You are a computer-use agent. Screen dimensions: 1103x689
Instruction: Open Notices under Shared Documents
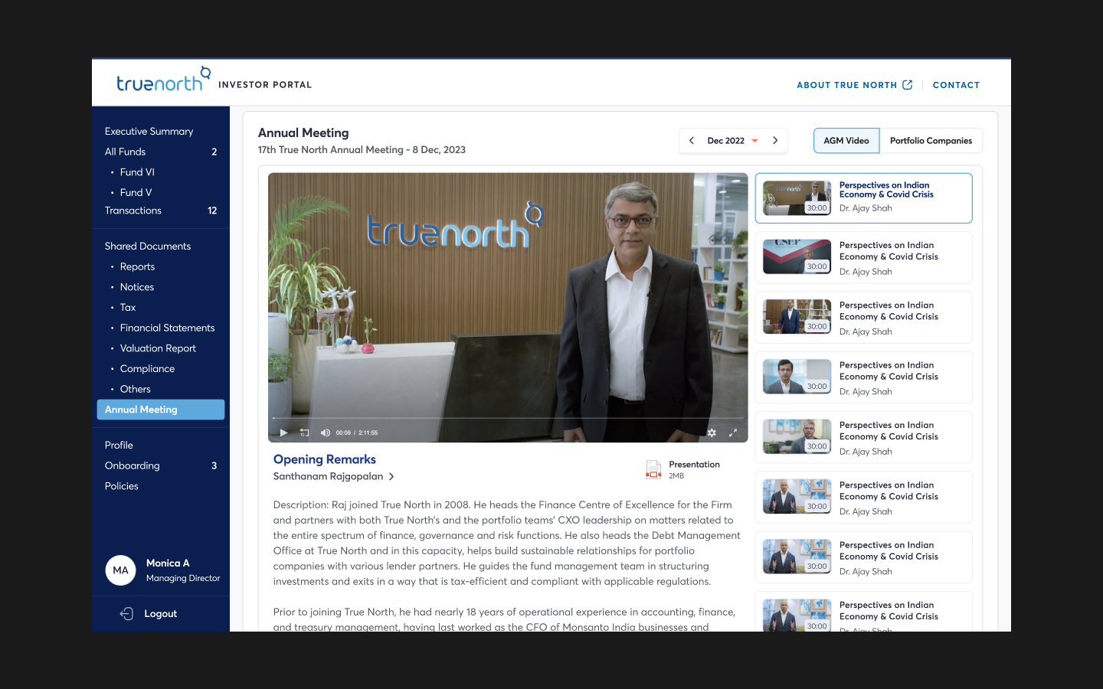[x=137, y=287]
